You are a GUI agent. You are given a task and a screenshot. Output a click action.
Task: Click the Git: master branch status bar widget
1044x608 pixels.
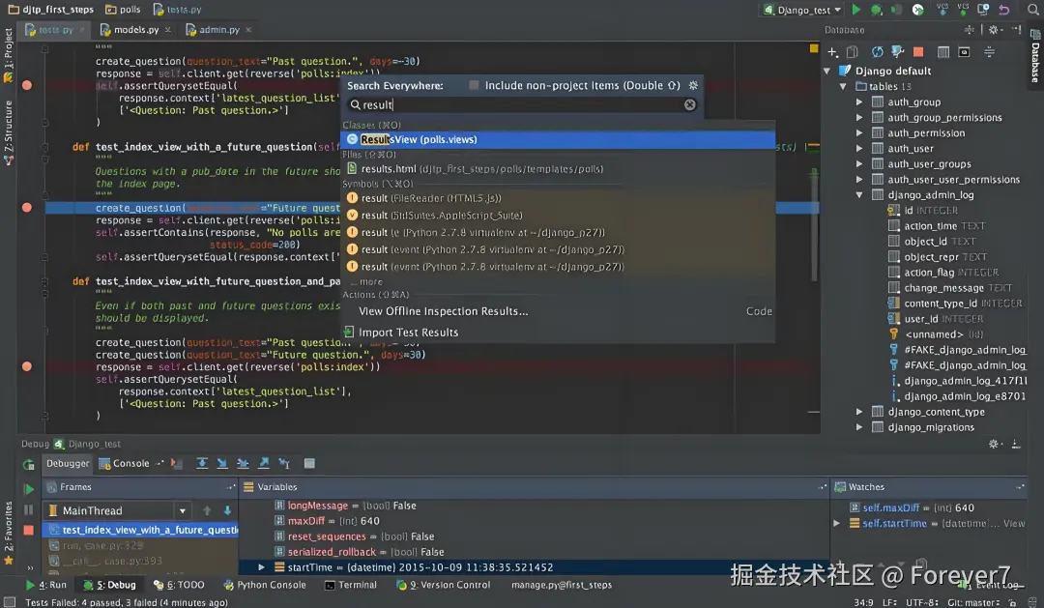(x=973, y=602)
